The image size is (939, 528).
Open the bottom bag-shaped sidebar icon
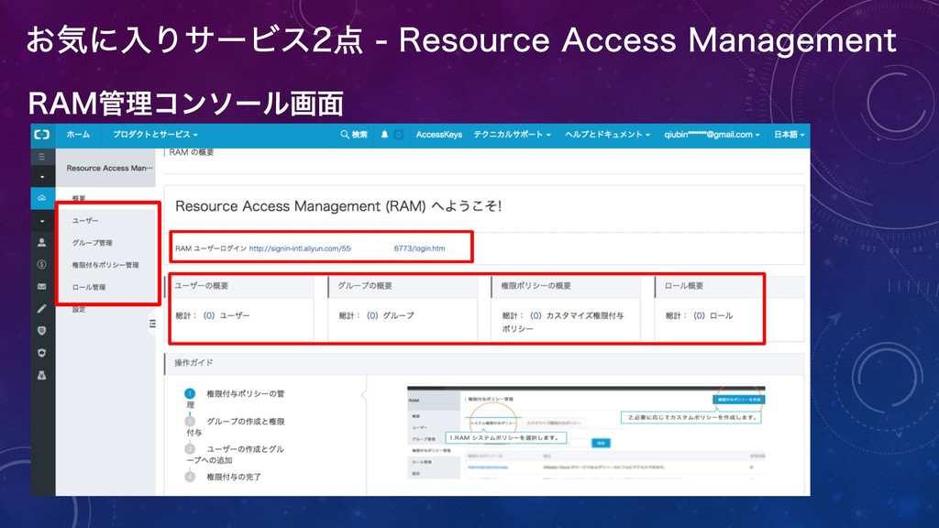(x=42, y=375)
